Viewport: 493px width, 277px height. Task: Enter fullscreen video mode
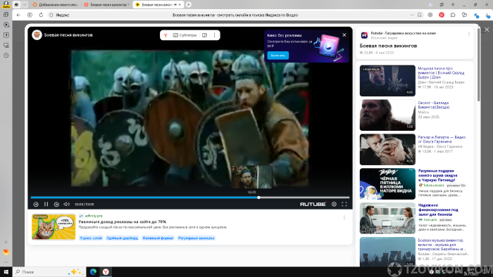click(344, 204)
